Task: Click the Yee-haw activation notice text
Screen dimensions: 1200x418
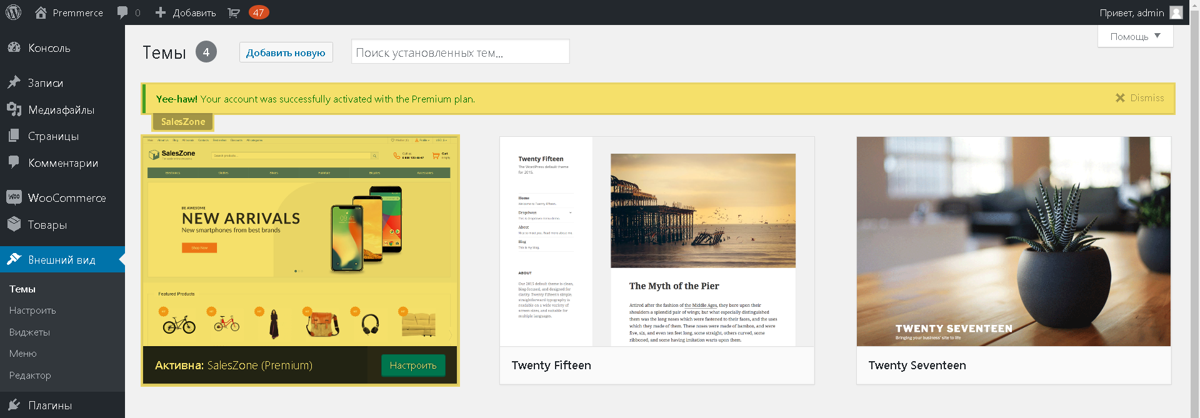Action: [316, 99]
